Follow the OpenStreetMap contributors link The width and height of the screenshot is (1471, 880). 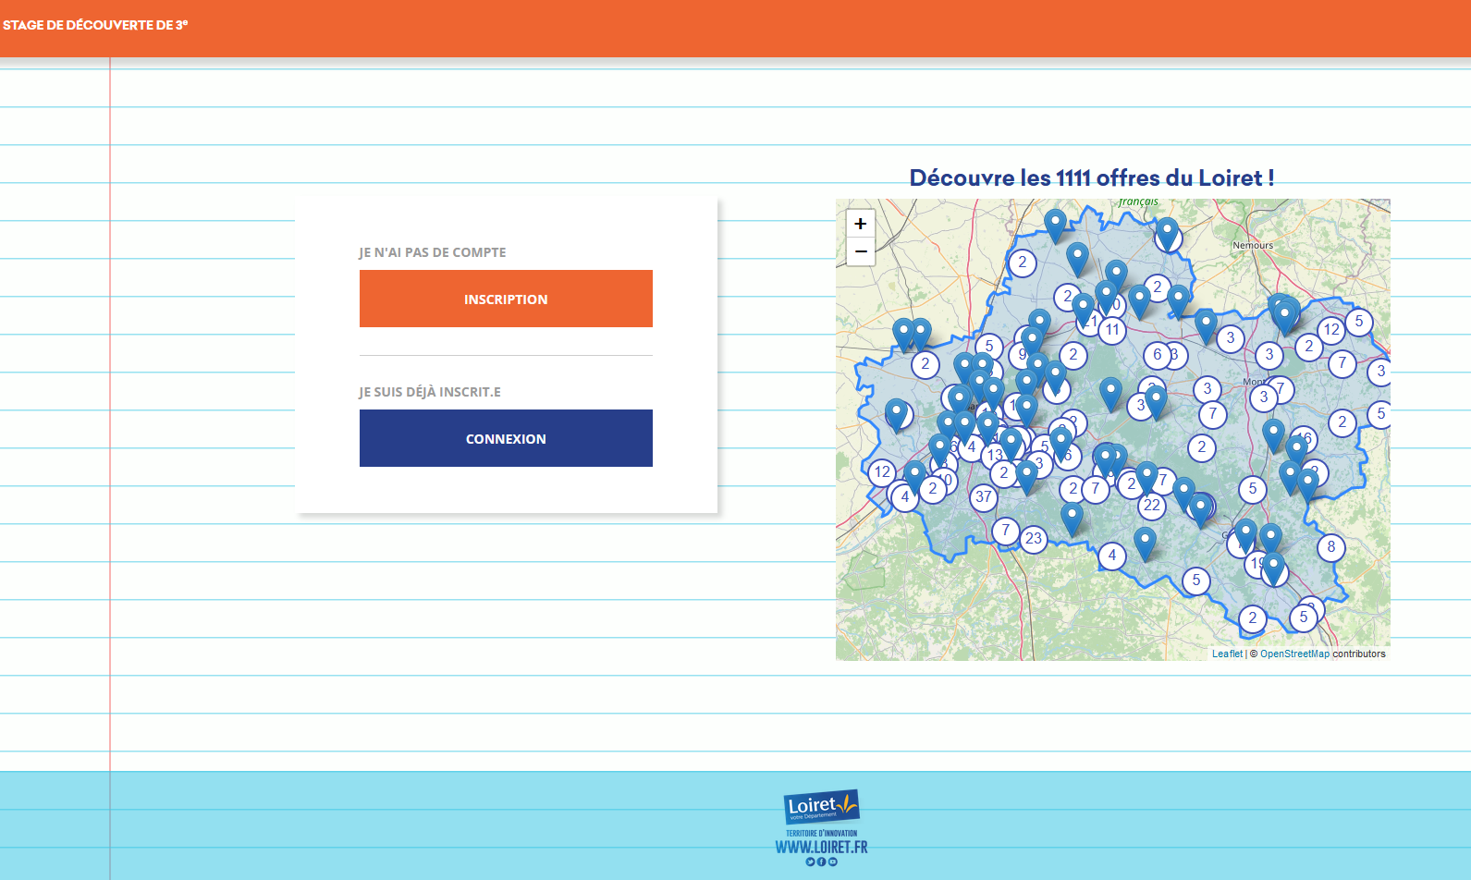click(x=1294, y=654)
